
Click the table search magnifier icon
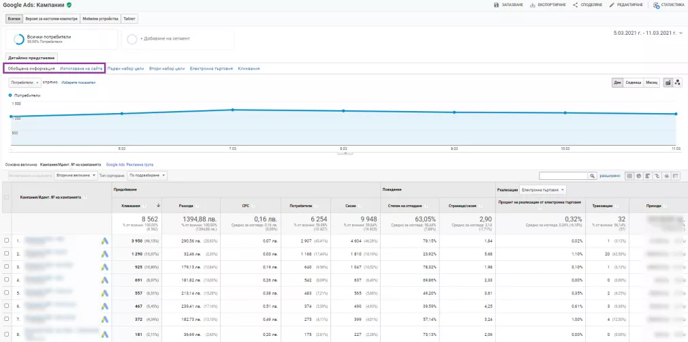(x=592, y=176)
